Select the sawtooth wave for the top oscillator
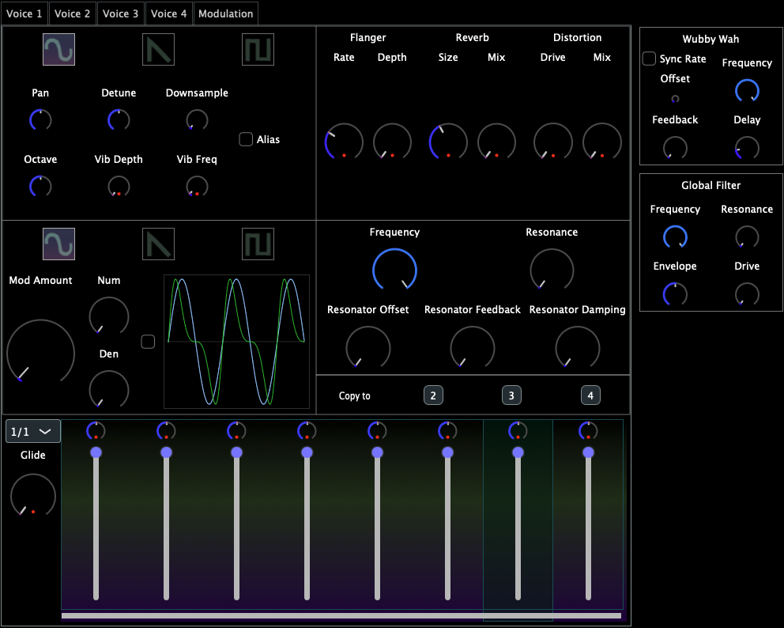This screenshot has height=628, width=784. point(158,49)
